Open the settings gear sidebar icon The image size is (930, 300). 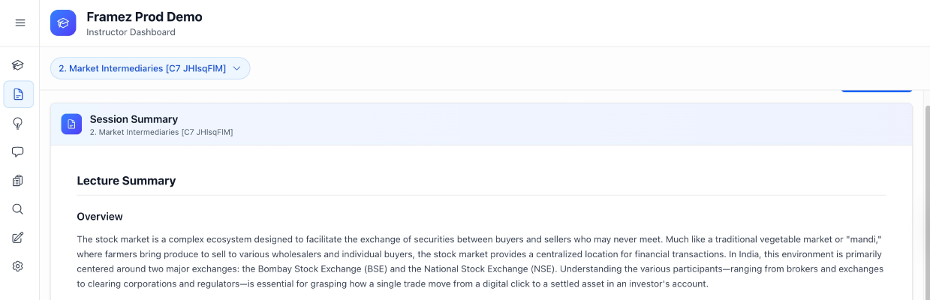[x=18, y=266]
